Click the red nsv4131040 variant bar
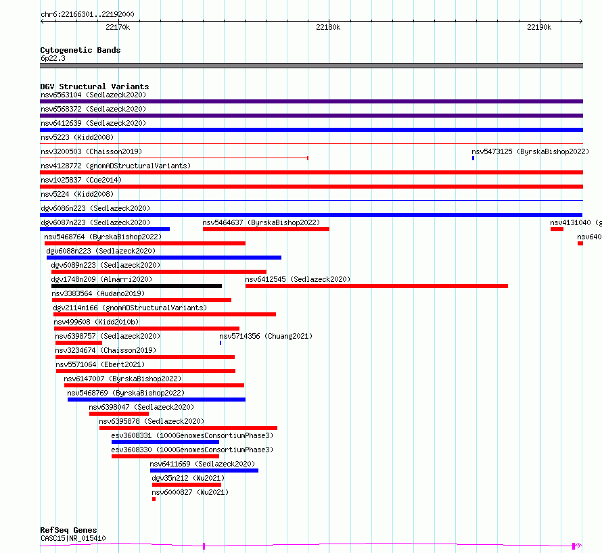 pyautogui.click(x=557, y=229)
